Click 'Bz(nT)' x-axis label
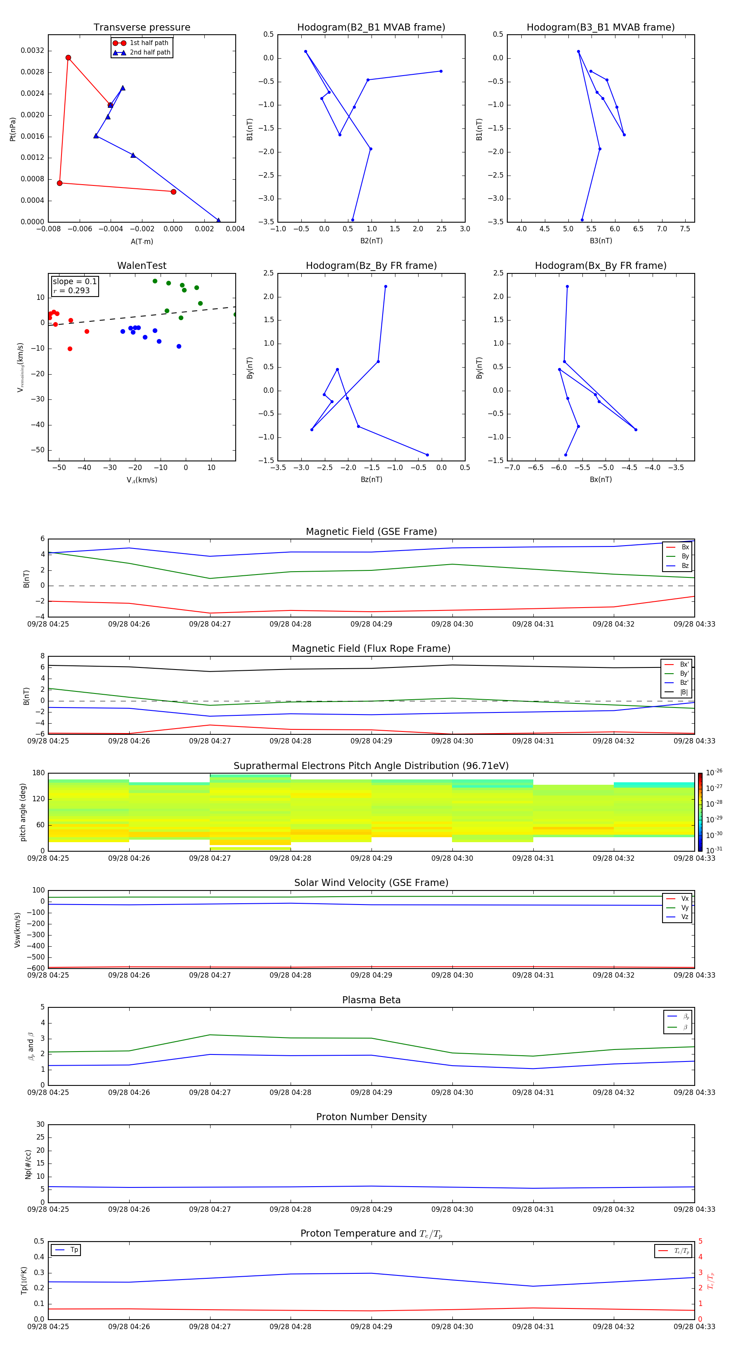The image size is (743, 1363). click(371, 480)
